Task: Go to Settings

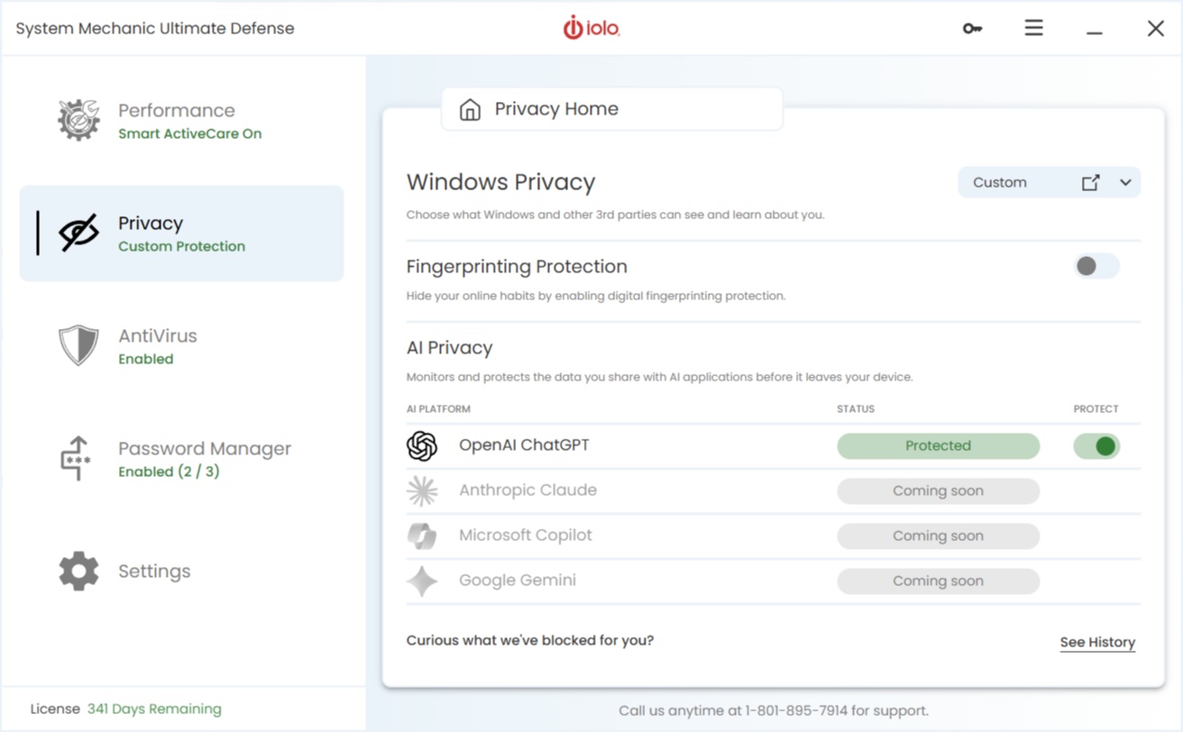Action: click(x=181, y=572)
